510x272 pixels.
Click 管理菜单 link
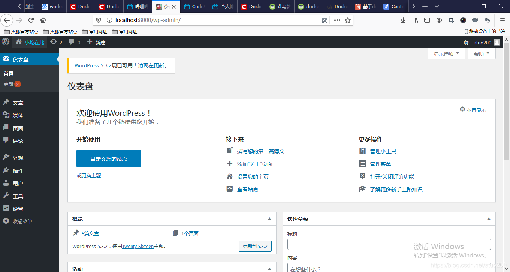click(x=380, y=164)
